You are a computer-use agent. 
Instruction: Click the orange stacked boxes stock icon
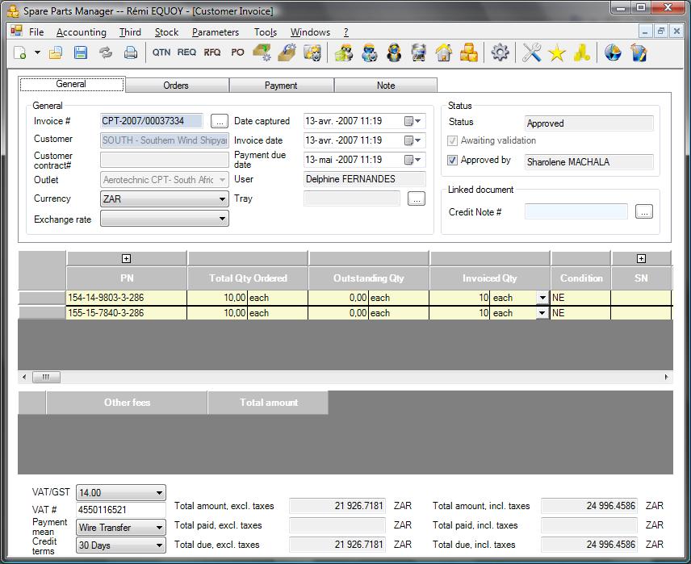(x=469, y=53)
